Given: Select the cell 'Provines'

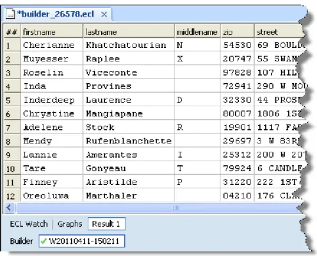Looking at the screenshot, I should (x=129, y=86).
